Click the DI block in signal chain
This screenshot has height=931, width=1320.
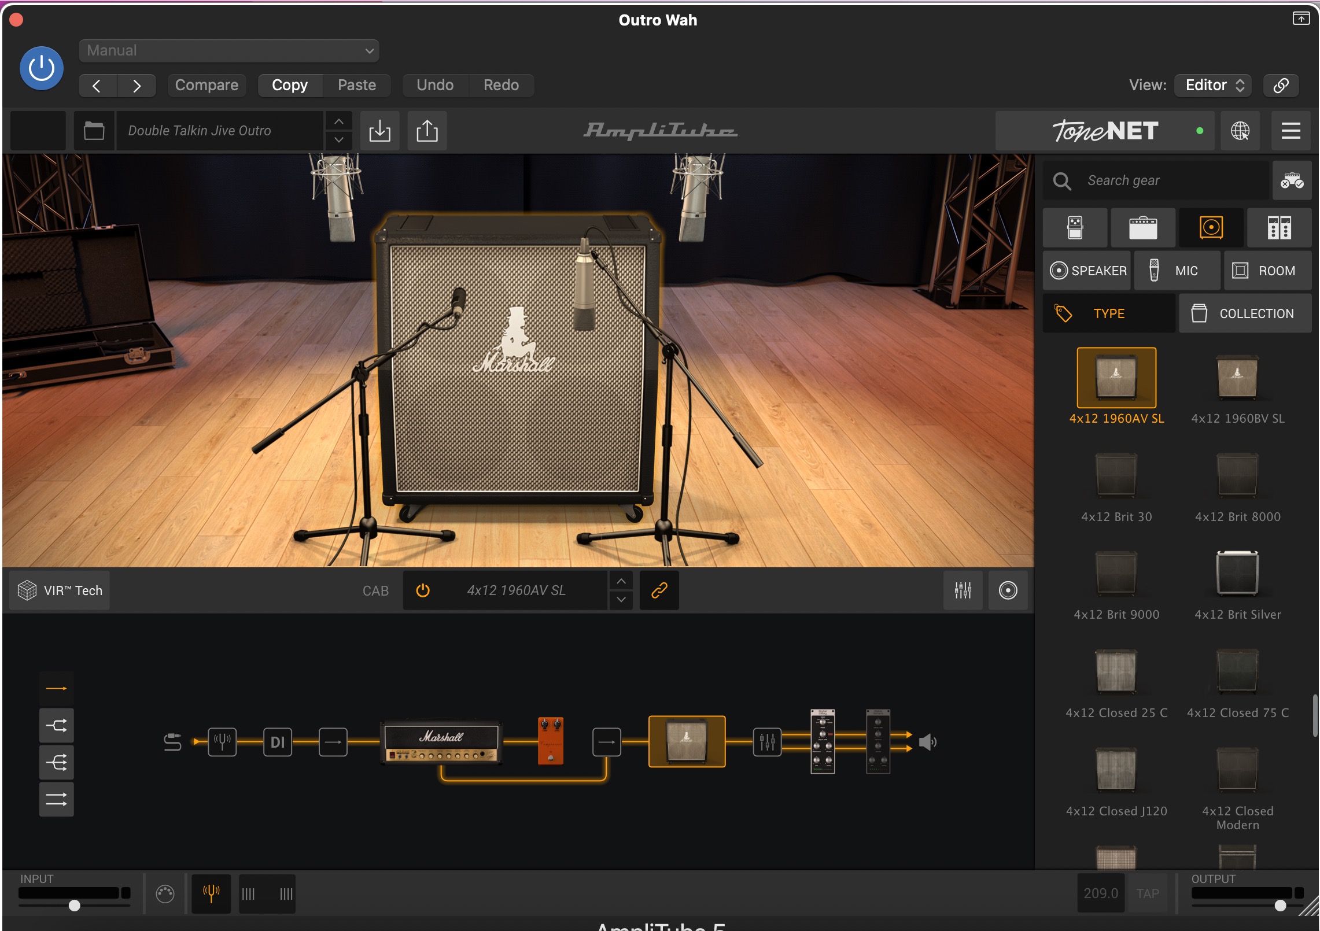click(x=278, y=742)
